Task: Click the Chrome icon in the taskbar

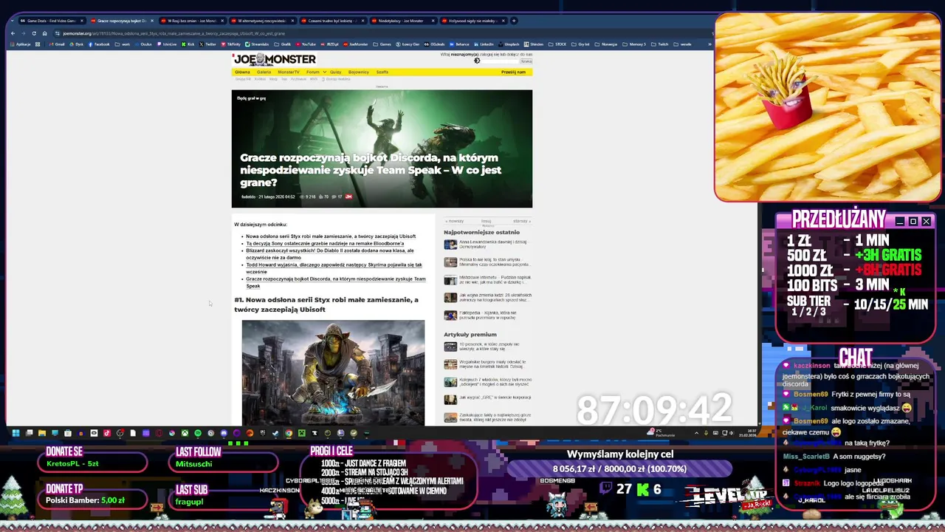Action: [x=289, y=433]
